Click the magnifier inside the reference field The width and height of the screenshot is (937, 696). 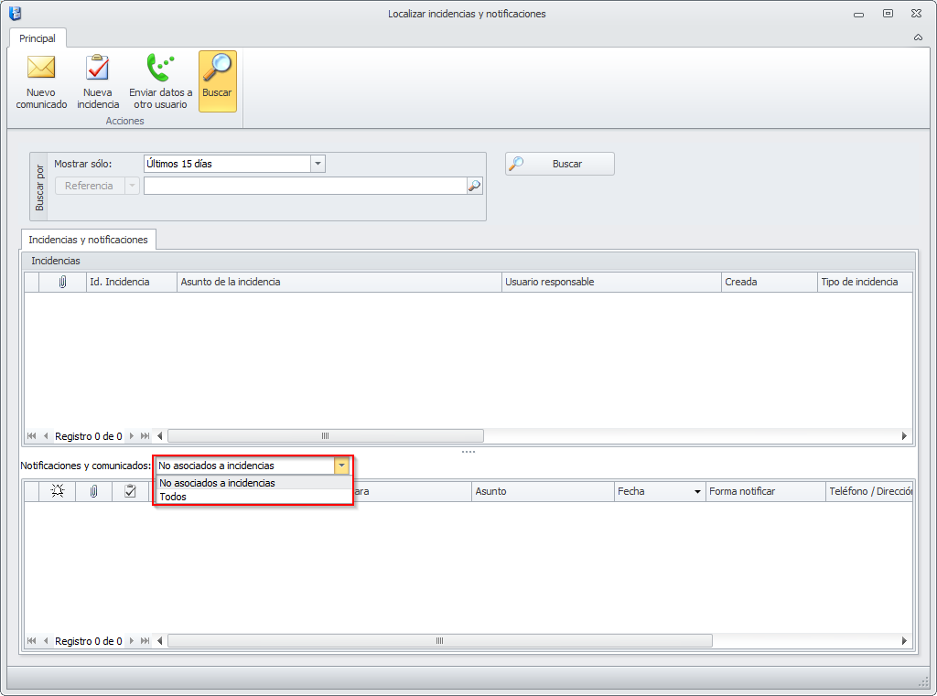(475, 186)
